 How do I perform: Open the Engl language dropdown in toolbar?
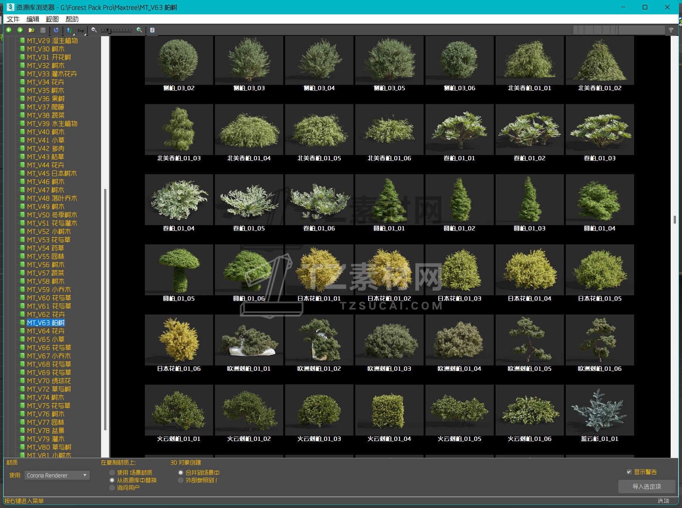81,31
